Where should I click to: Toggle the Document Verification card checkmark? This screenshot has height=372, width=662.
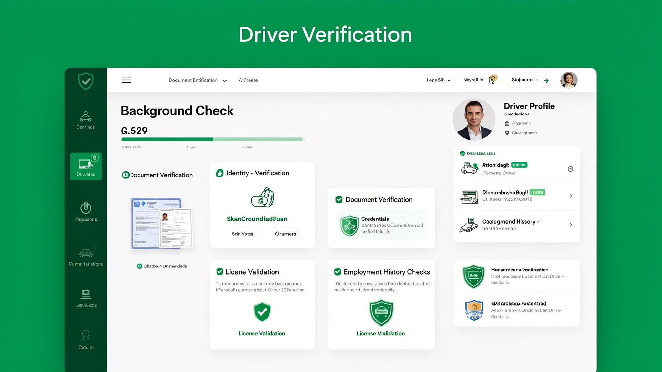click(x=339, y=199)
